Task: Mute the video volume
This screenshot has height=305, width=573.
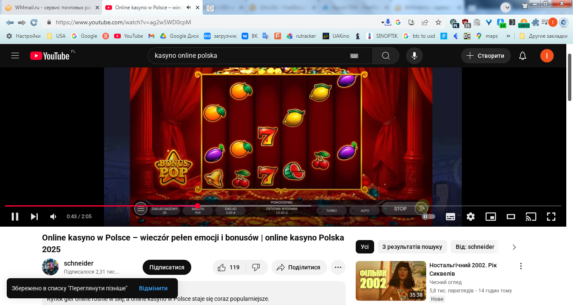Action: tap(53, 217)
